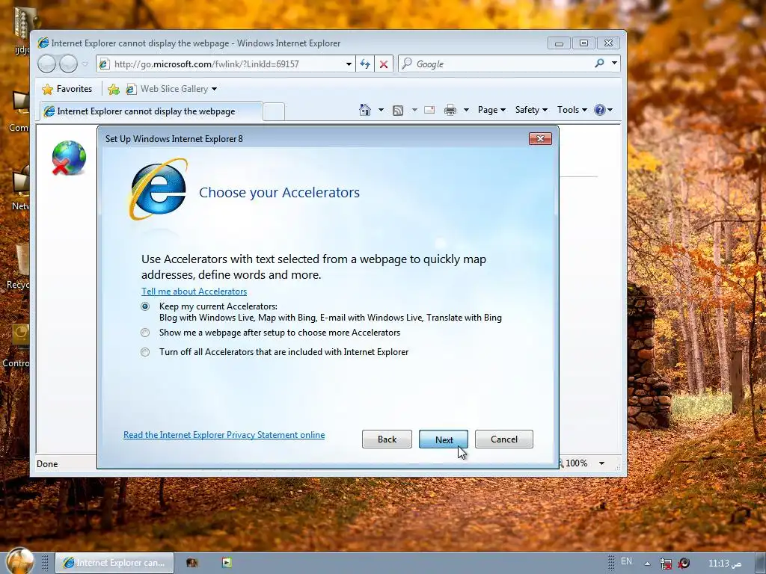Expand the Help dropdown arrow
Screen dimensions: 766x574
point(610,110)
